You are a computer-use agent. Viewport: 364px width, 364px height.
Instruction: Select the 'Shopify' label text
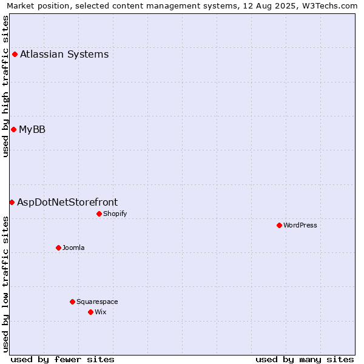pyautogui.click(x=115, y=214)
